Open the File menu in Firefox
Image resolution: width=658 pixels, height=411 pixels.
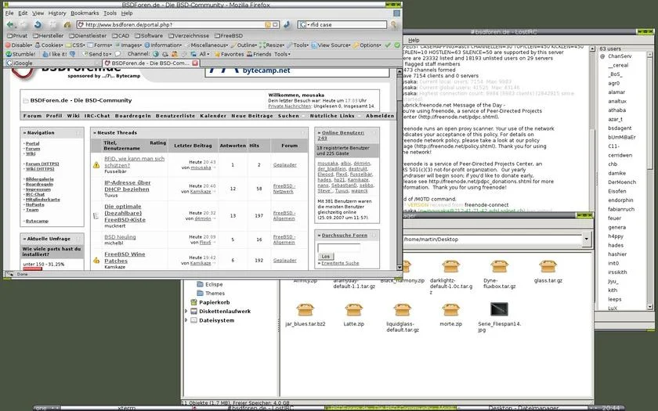click(x=9, y=13)
